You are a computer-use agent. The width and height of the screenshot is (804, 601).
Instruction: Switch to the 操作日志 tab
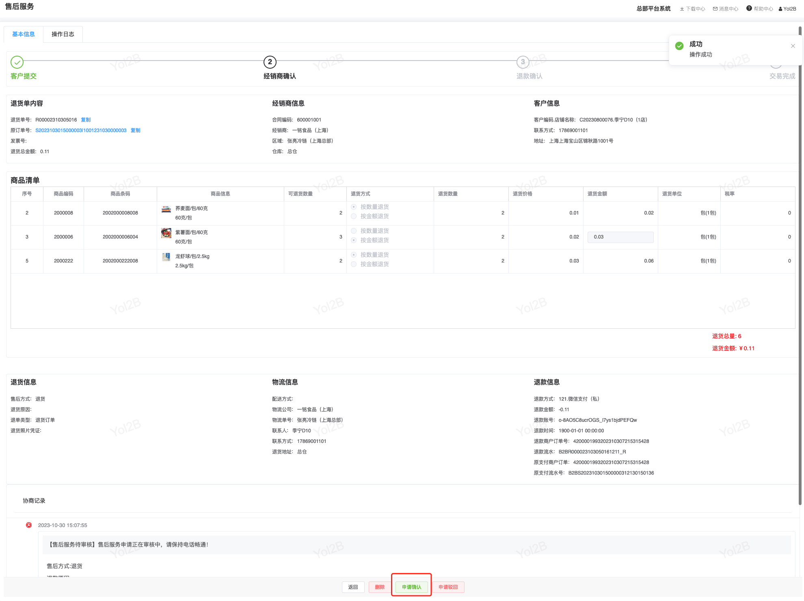point(63,34)
